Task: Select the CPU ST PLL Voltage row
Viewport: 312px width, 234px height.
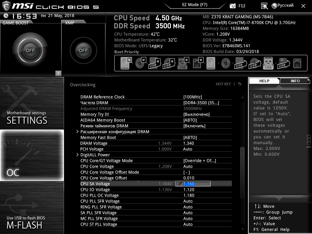Action: [156, 224]
